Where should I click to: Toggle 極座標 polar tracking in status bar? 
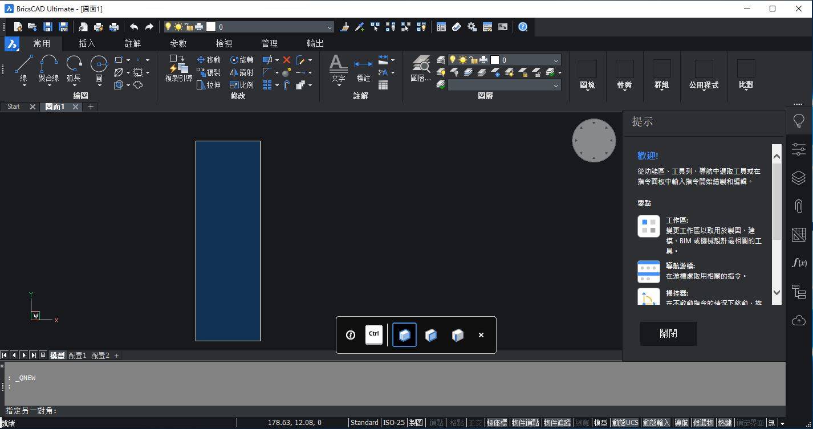[x=497, y=423]
